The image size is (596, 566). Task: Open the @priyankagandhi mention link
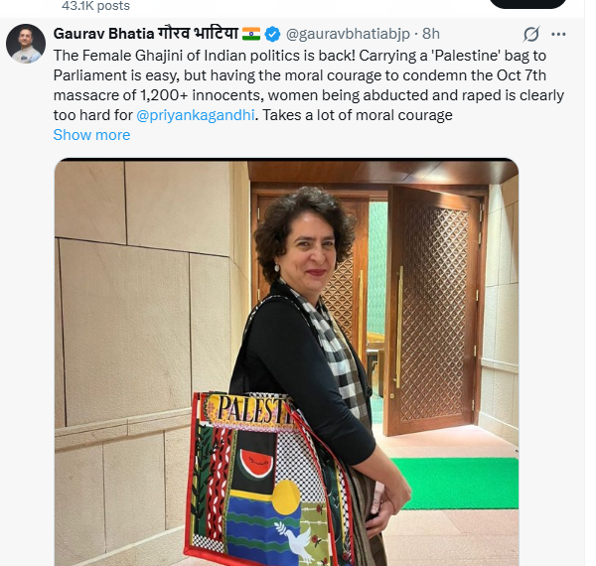pos(196,115)
